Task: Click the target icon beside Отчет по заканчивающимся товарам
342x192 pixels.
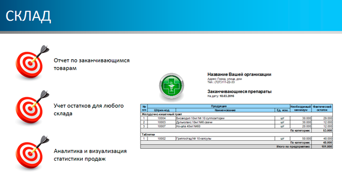Action: (32, 62)
